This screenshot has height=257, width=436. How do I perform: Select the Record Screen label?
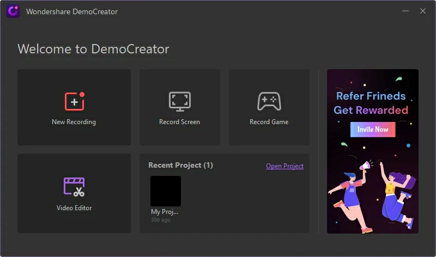click(x=180, y=122)
